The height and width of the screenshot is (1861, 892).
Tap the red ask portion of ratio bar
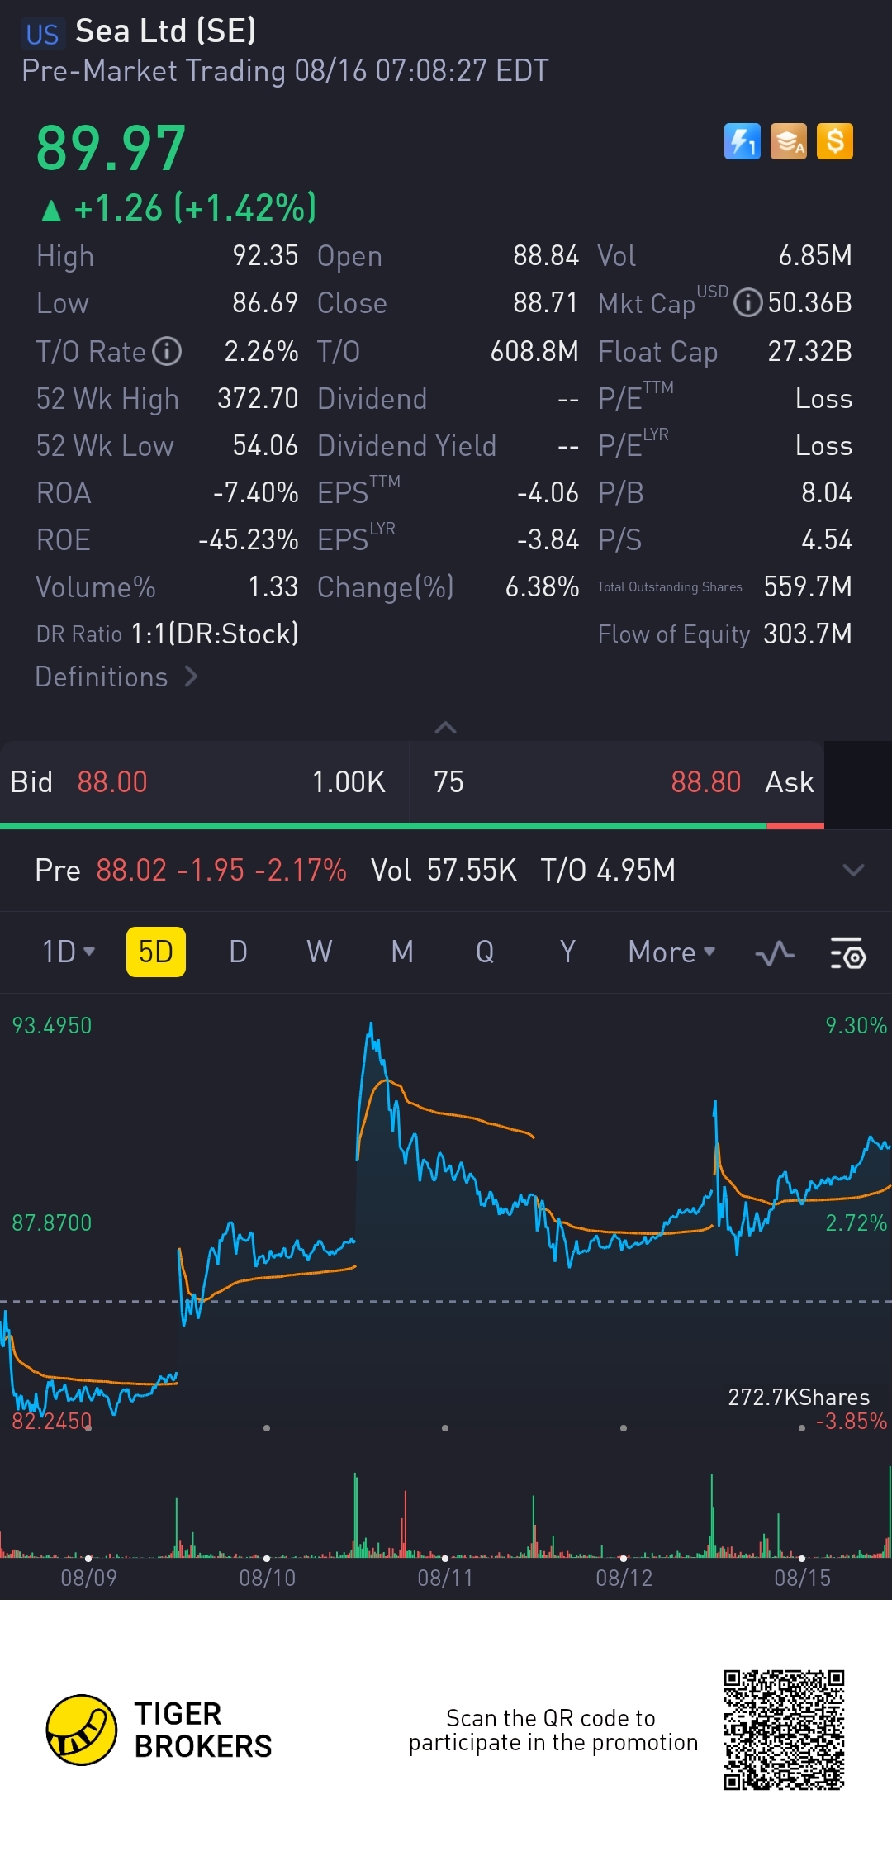[x=795, y=826]
